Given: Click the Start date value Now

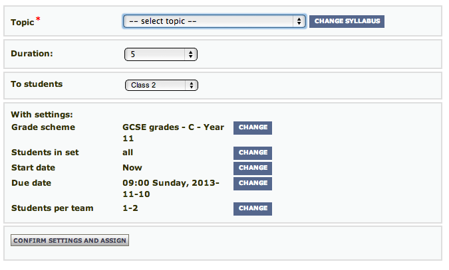Looking at the screenshot, I should (x=132, y=168).
